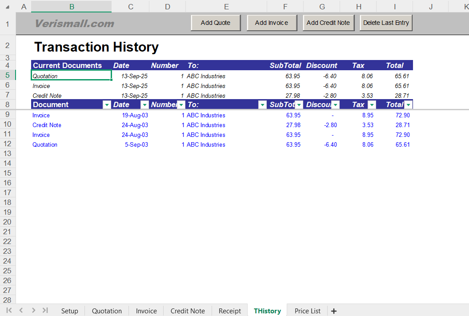The image size is (469, 316).
Task: Open the Discount column filter
Action: (x=336, y=104)
